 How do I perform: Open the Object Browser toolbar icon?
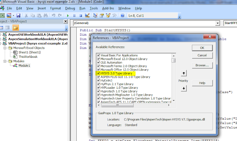click(108, 15)
